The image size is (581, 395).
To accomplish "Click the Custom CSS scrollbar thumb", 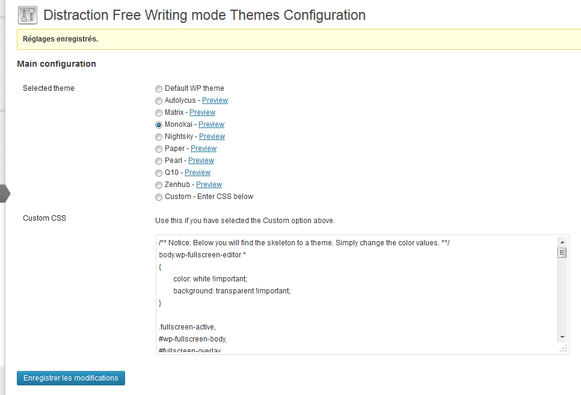I will point(562,253).
